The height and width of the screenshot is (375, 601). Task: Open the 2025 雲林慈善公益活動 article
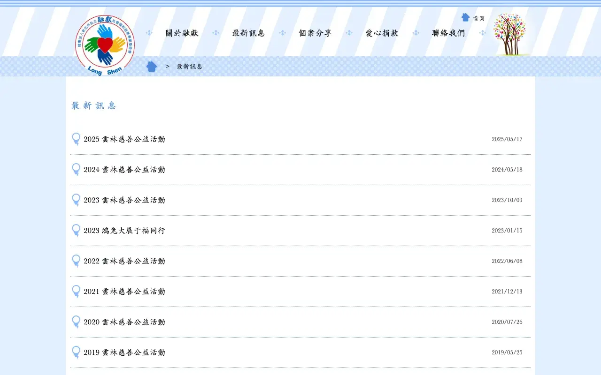124,139
